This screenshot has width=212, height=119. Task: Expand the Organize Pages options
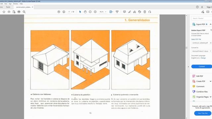click(211, 97)
